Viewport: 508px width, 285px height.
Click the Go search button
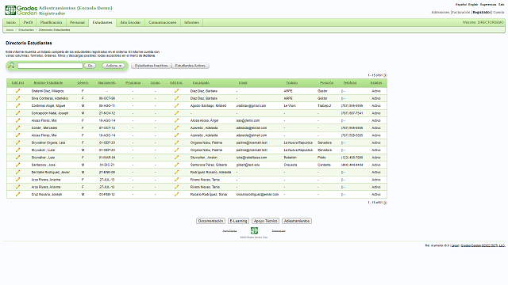click(90, 66)
